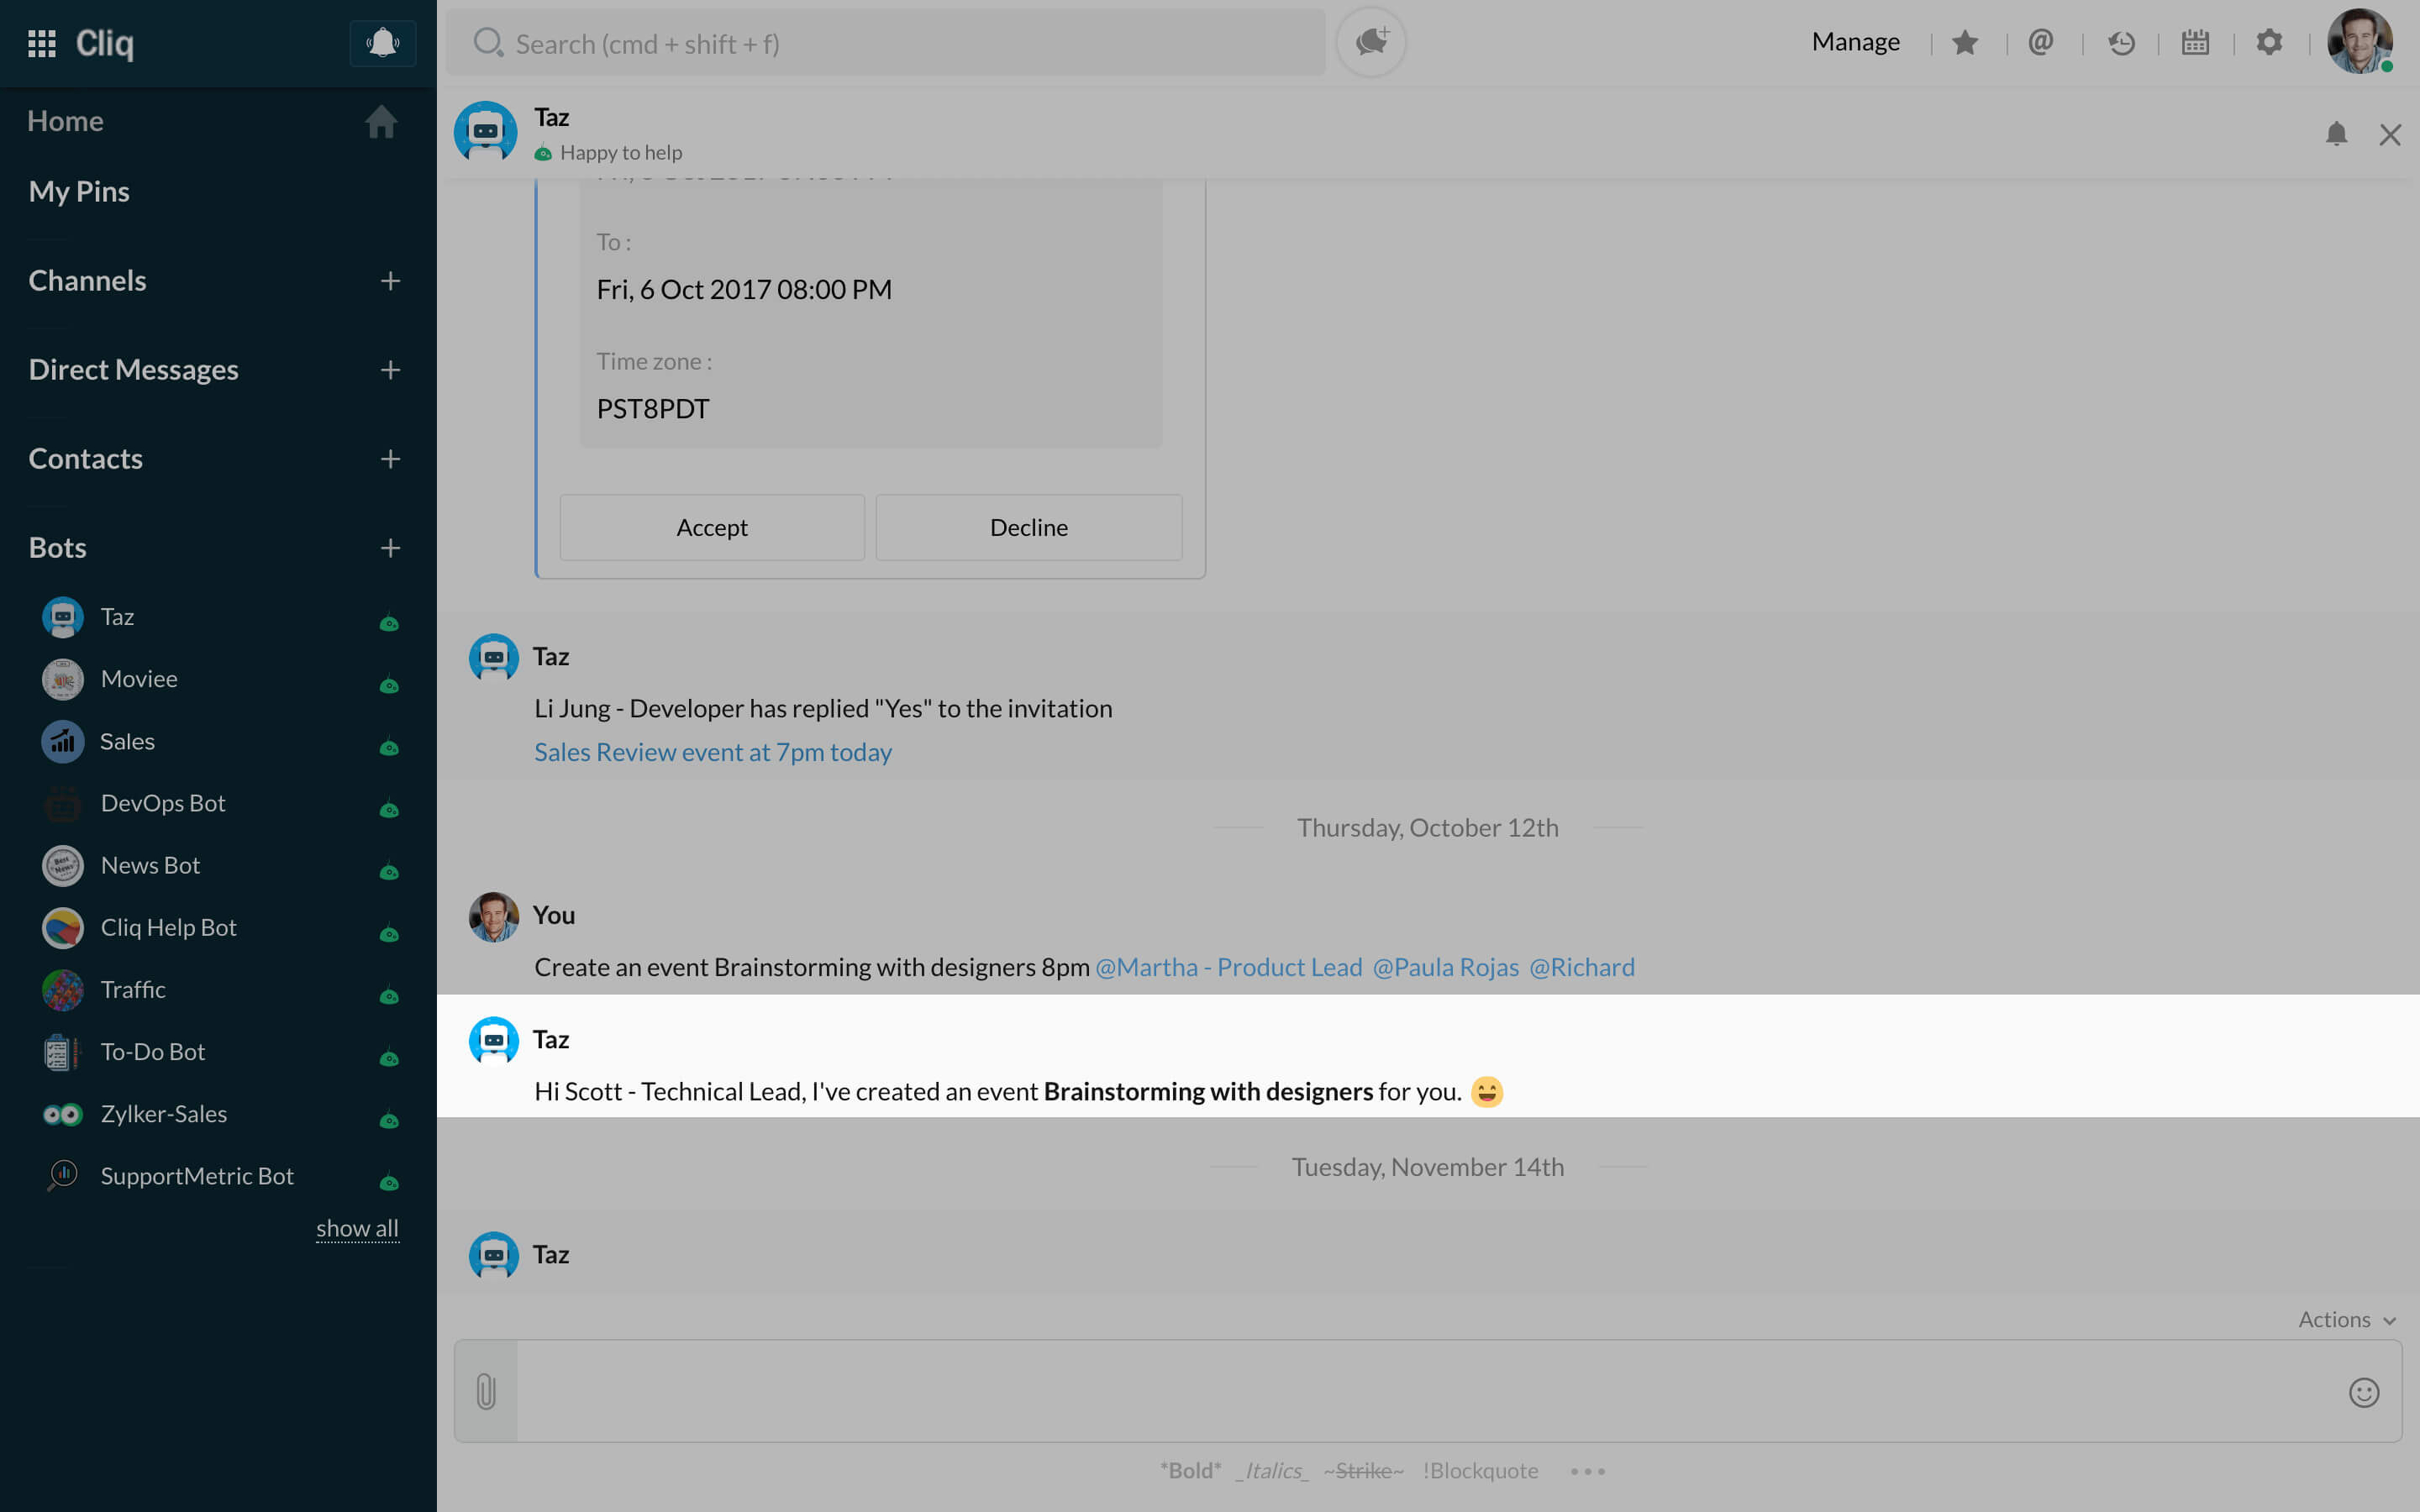
Task: Click the notifications bell icon
Action: click(x=381, y=42)
